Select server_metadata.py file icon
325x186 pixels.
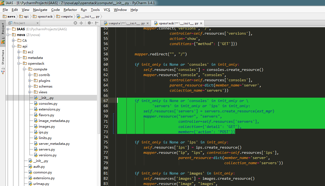36,143
